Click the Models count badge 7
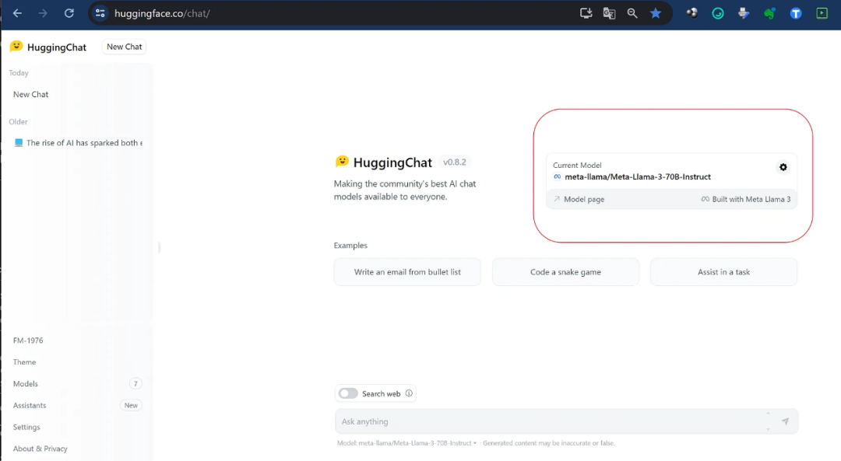Screen dimensions: 841x461 (135, 383)
